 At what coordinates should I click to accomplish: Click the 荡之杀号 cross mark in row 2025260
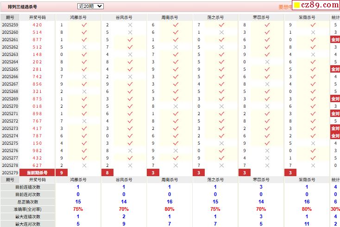coord(221,32)
